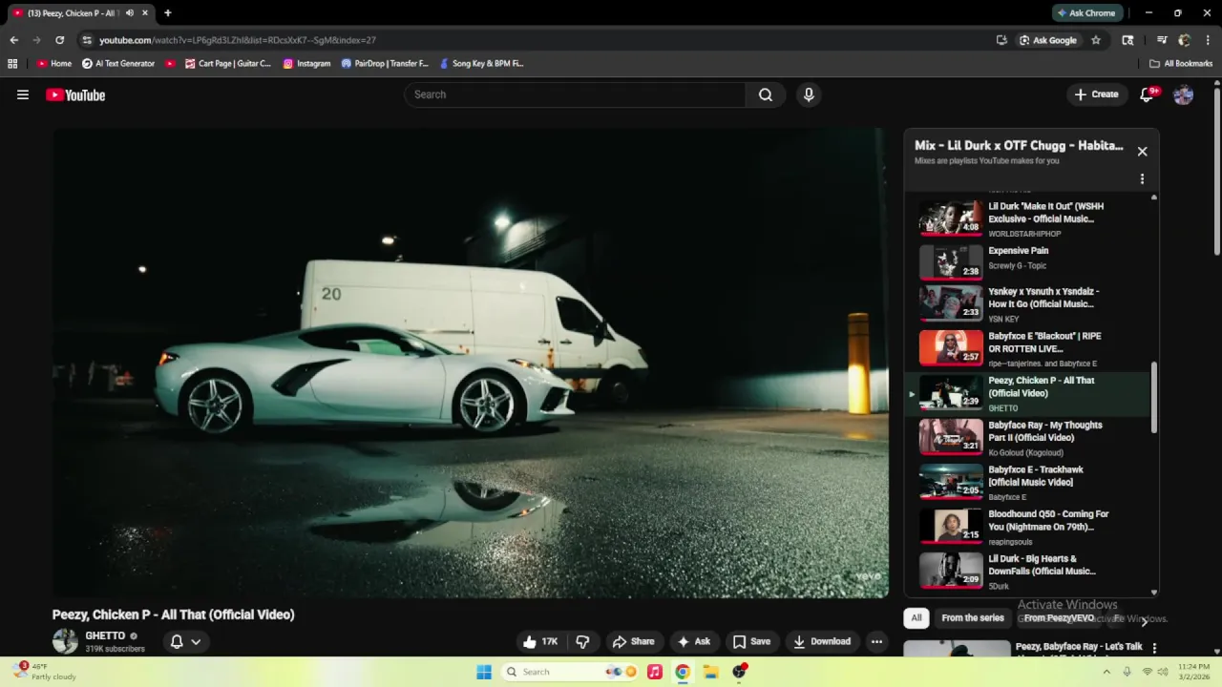Dislike the video with thumbs down
The height and width of the screenshot is (687, 1222).
click(582, 641)
